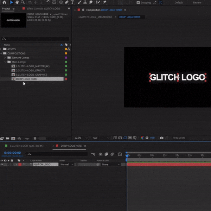Click the red label swatch of DROP LOGO HERE
The image size is (211, 211).
(x=66, y=79)
